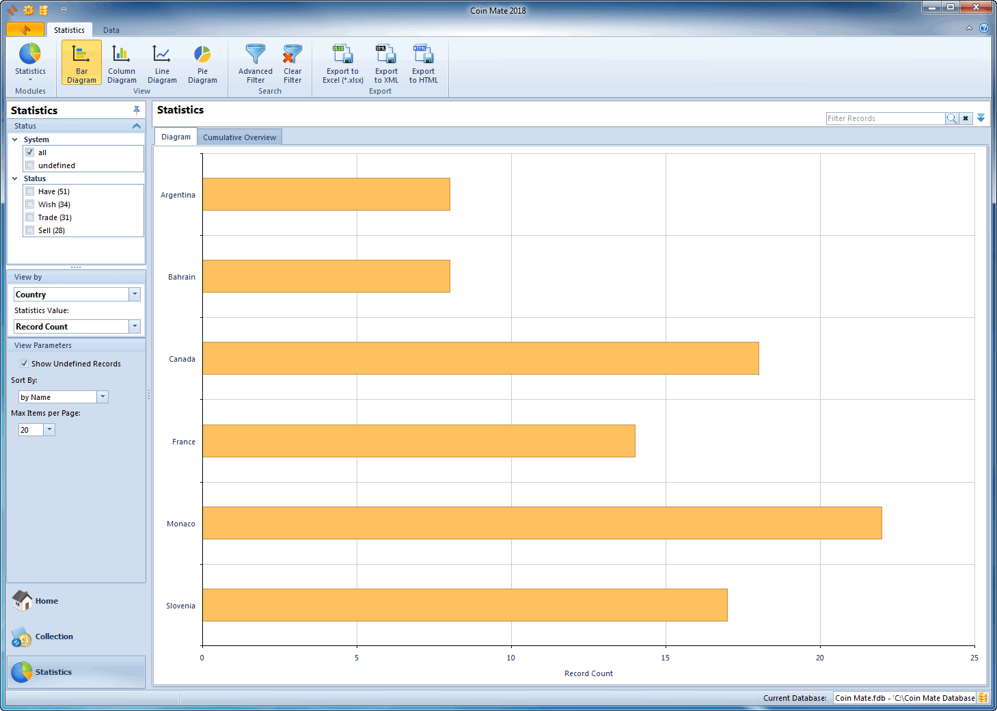Open the Advanced Filter tool
Screen dimensions: 997x711
(256, 63)
